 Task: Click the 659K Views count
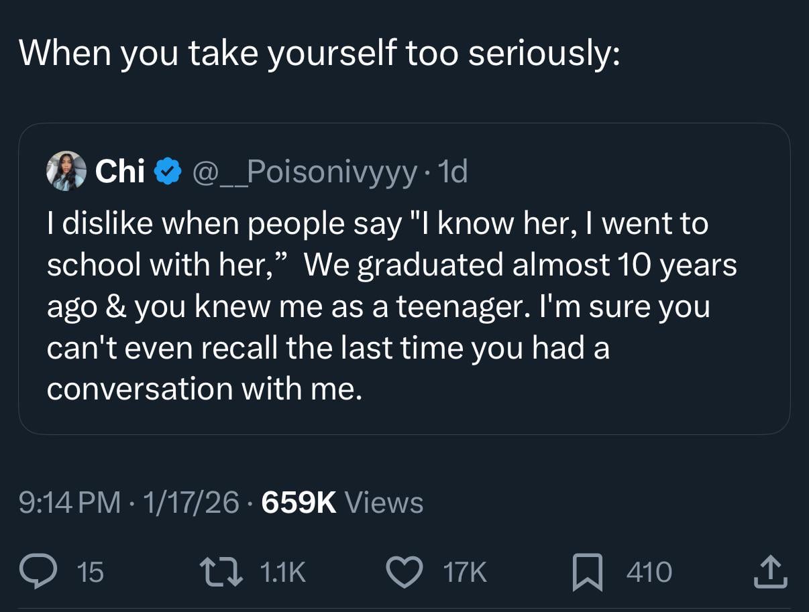click(341, 502)
